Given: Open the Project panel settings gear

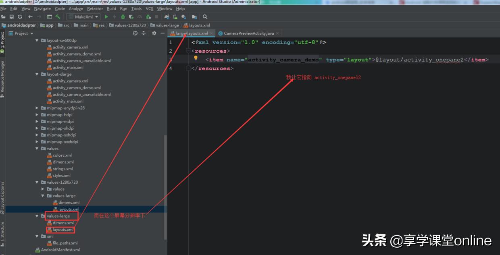Looking at the screenshot, I should 154,33.
